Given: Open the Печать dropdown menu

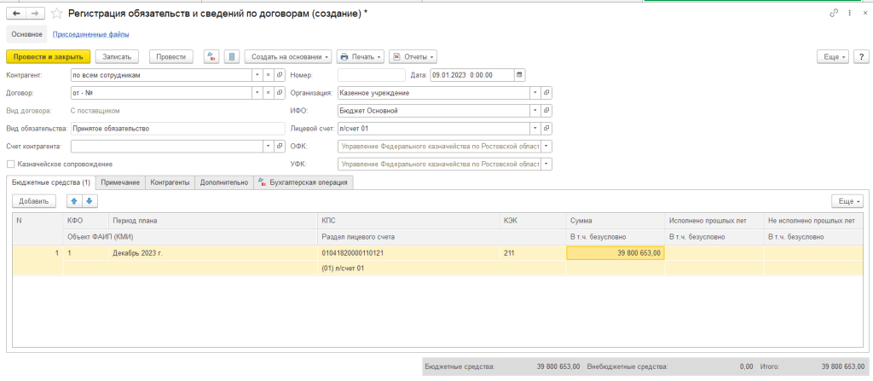Looking at the screenshot, I should click(x=361, y=57).
